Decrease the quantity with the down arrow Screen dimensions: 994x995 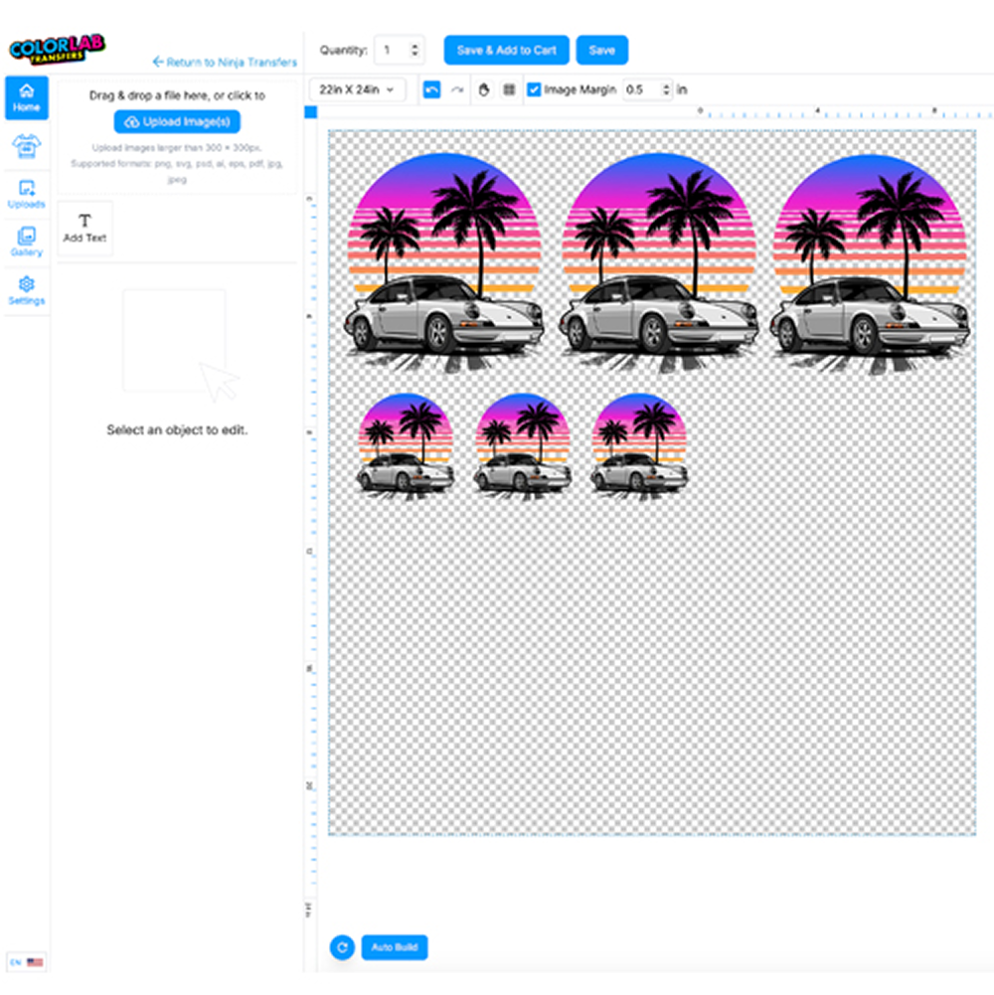pyautogui.click(x=415, y=55)
